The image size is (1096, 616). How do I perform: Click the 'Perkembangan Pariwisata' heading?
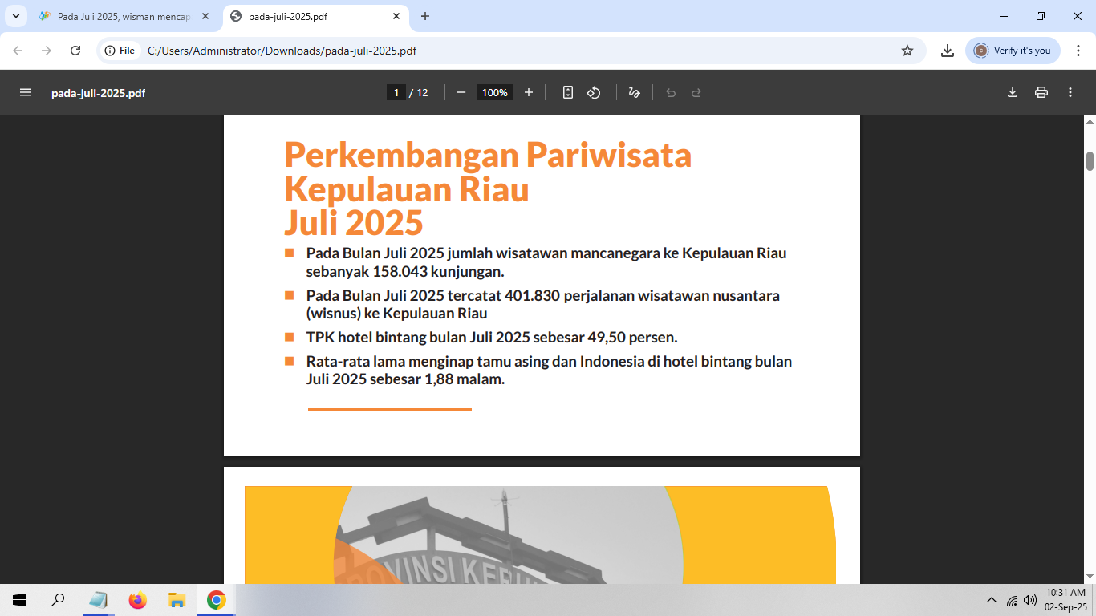click(x=488, y=154)
